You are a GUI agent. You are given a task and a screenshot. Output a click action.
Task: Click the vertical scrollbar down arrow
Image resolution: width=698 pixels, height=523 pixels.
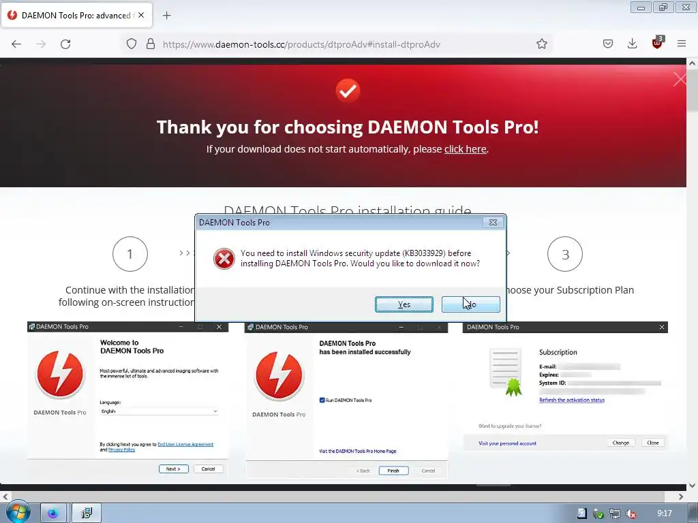coord(693,486)
